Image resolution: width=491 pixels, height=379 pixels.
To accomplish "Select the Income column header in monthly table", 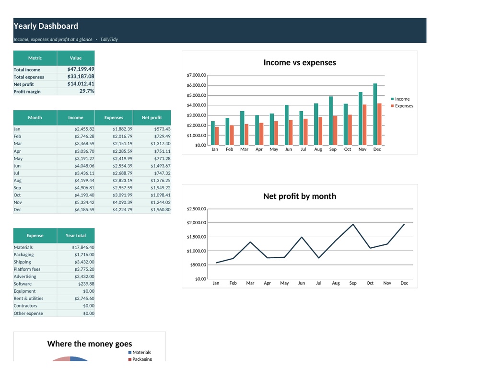I will pos(76,118).
